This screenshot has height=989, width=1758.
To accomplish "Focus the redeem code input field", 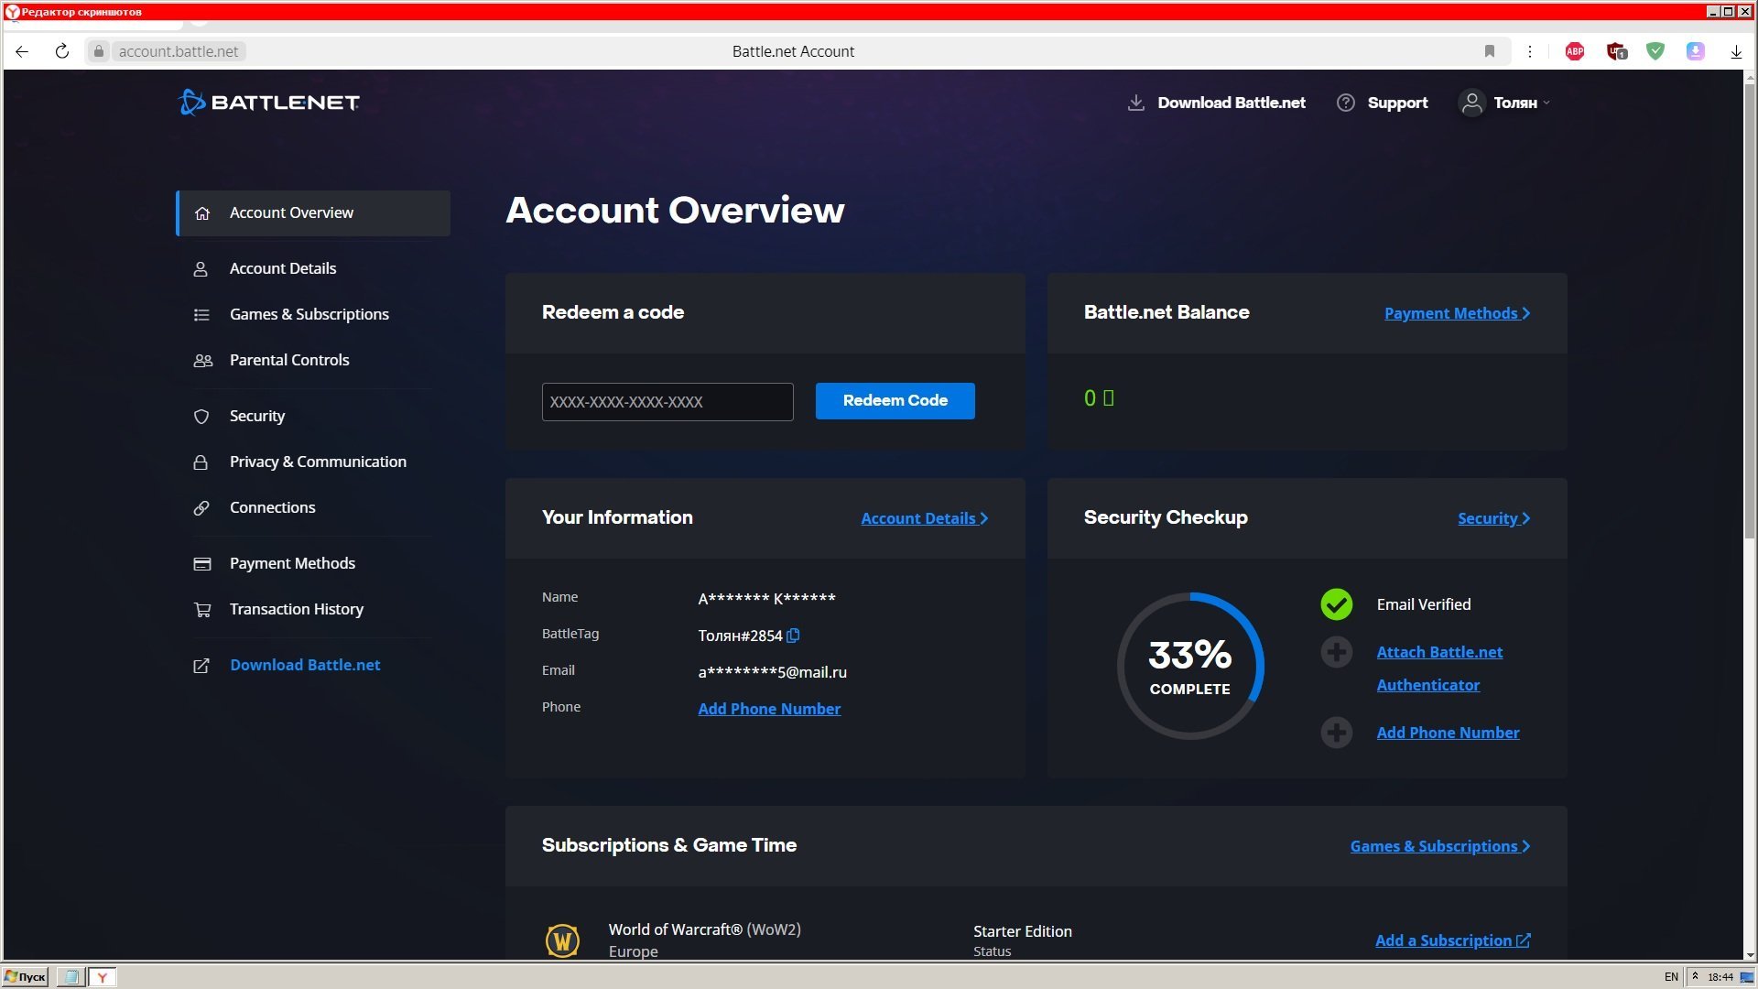I will (x=667, y=402).
